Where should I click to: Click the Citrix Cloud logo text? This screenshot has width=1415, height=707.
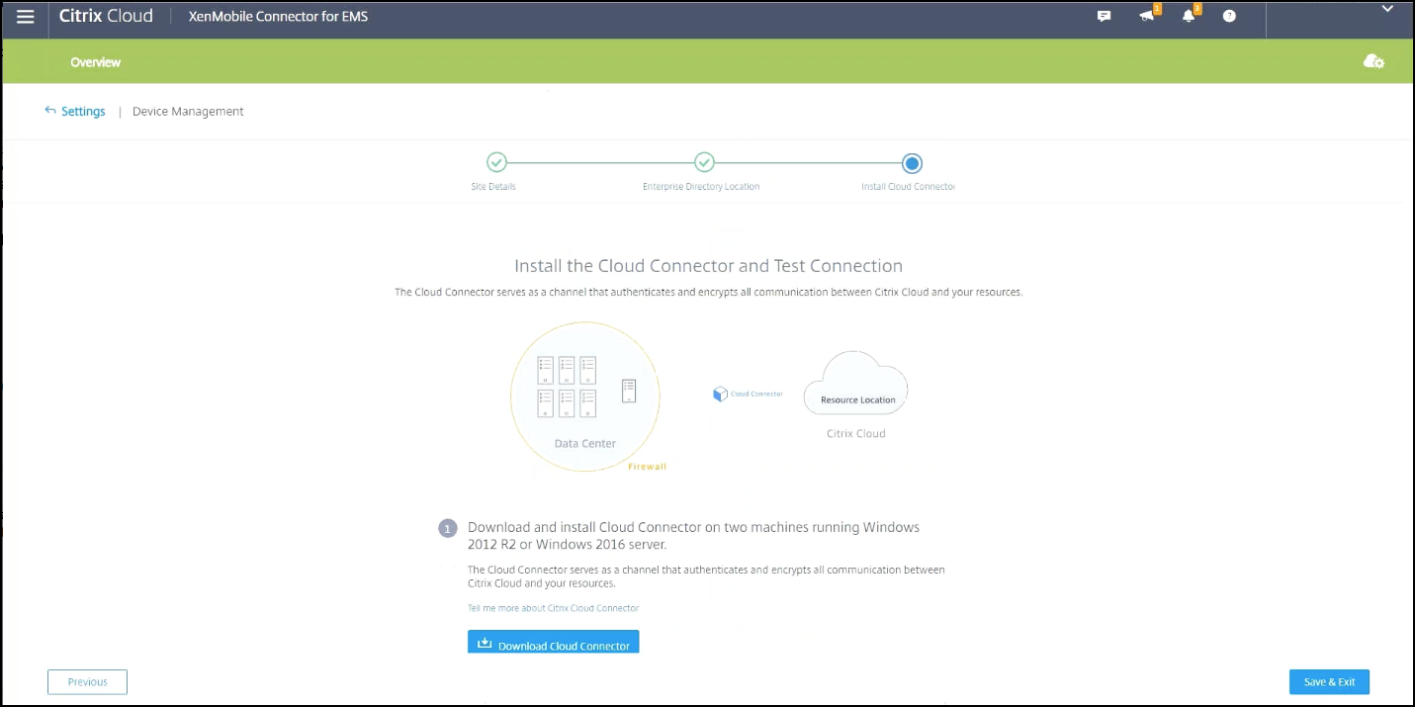(x=106, y=17)
